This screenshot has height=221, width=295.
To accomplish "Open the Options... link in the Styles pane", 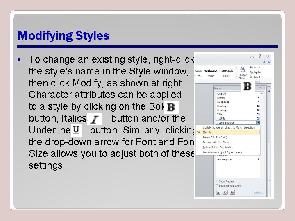I will point(258,192).
